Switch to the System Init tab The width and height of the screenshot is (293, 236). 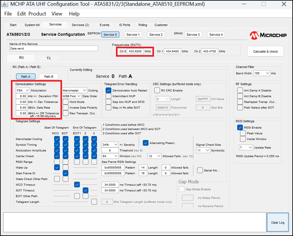click(32, 25)
